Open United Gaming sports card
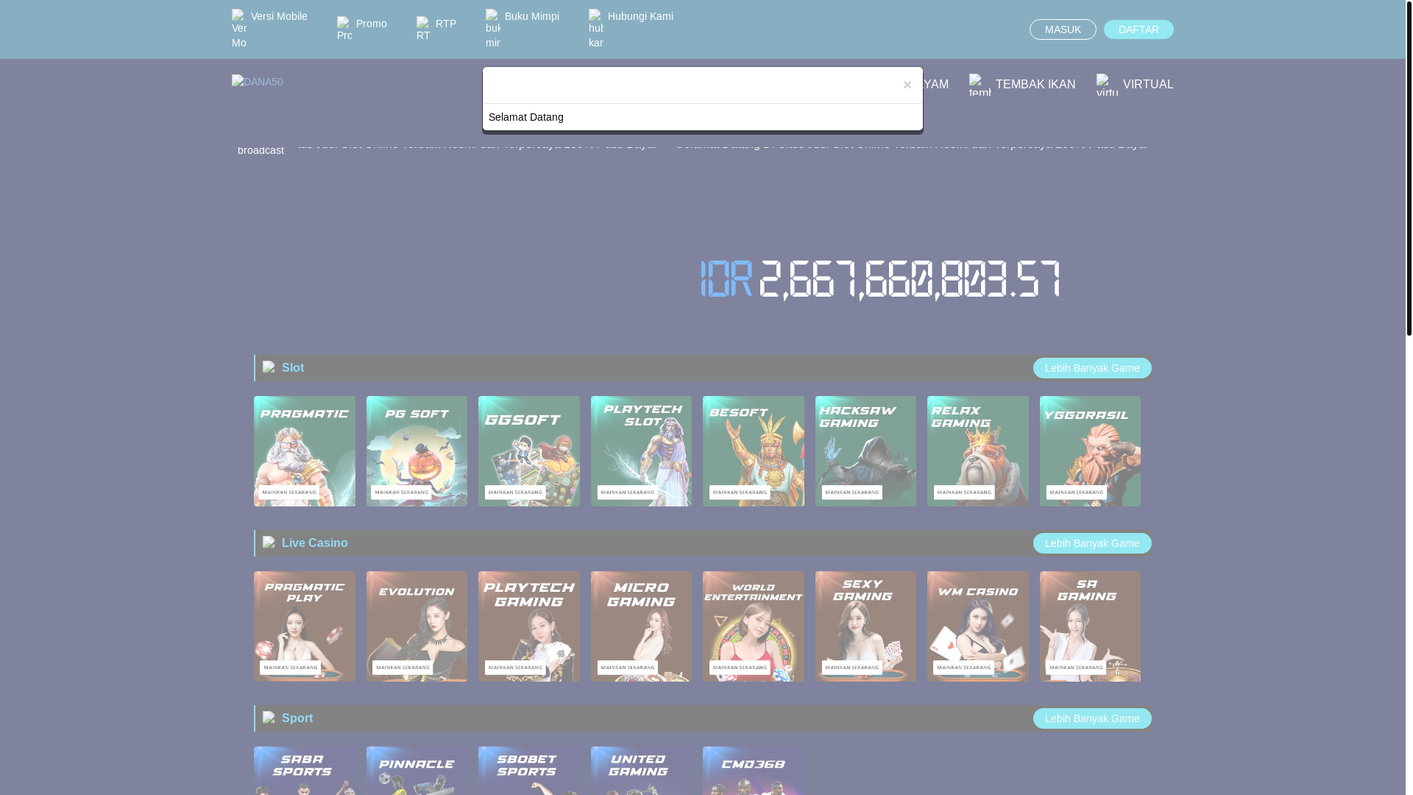This screenshot has height=795, width=1413. click(641, 771)
